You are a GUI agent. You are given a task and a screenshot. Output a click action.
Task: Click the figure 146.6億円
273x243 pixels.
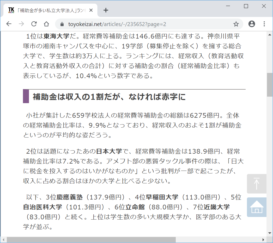tap(151, 36)
